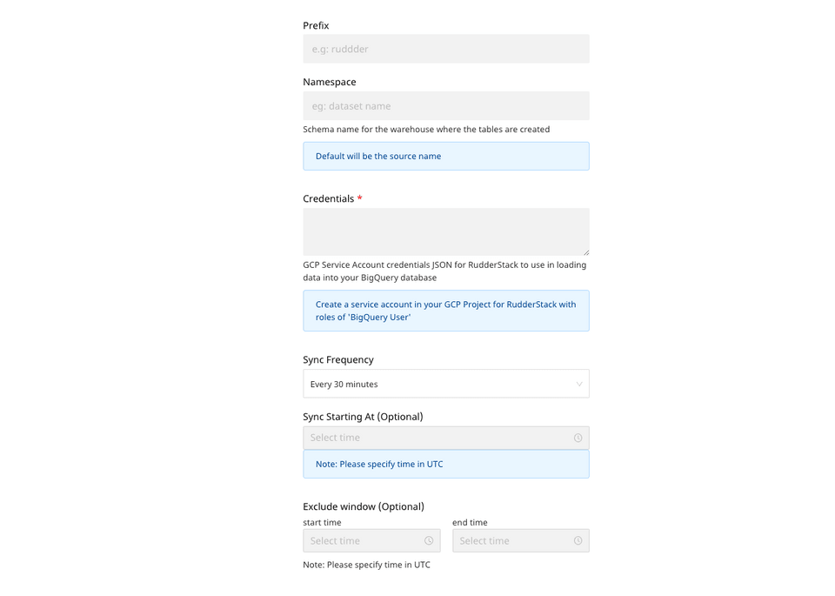Open the Exclude window end time picker
This screenshot has width=835, height=596.
513,540
